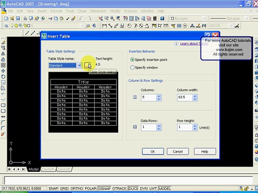Select the Mirror tool
This screenshot has height=193, width=258.
click(3, 54)
